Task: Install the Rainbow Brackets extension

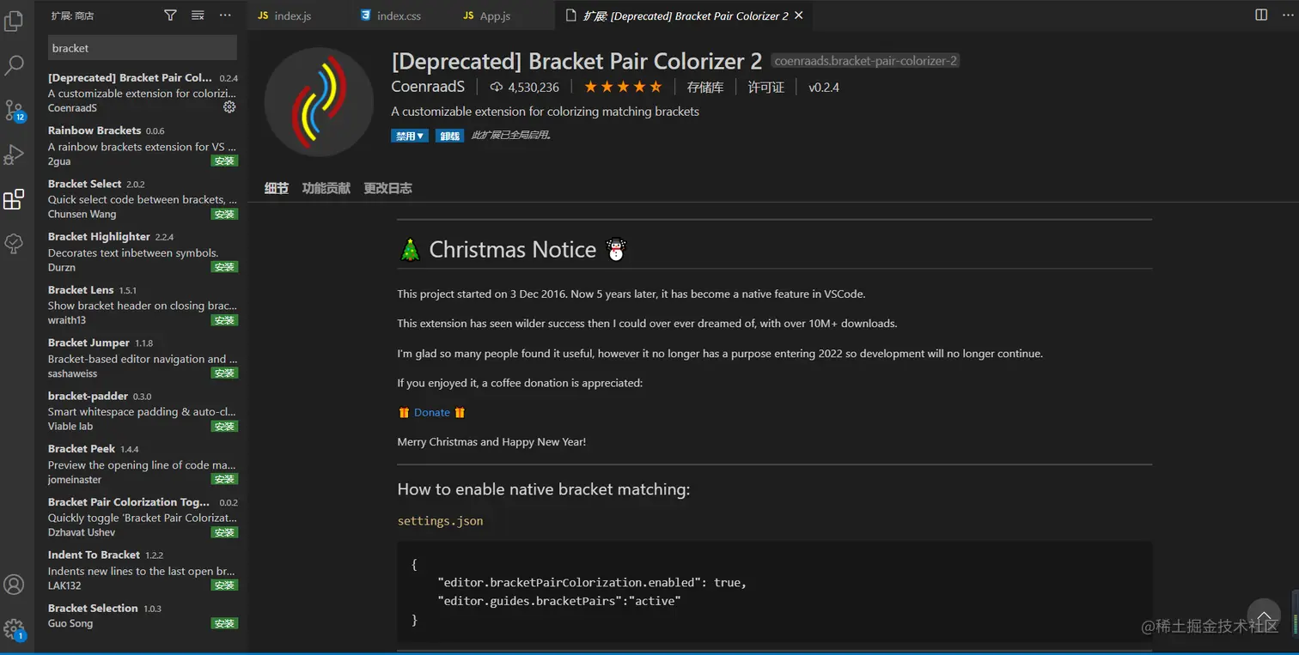Action: tap(225, 161)
